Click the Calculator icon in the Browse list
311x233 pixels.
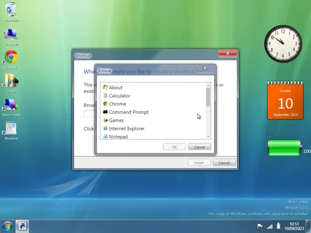coord(105,96)
